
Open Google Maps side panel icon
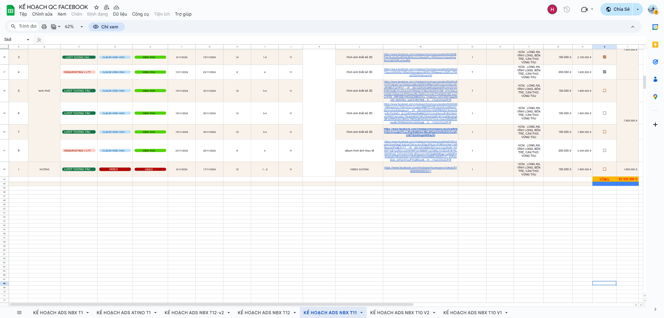(655, 97)
